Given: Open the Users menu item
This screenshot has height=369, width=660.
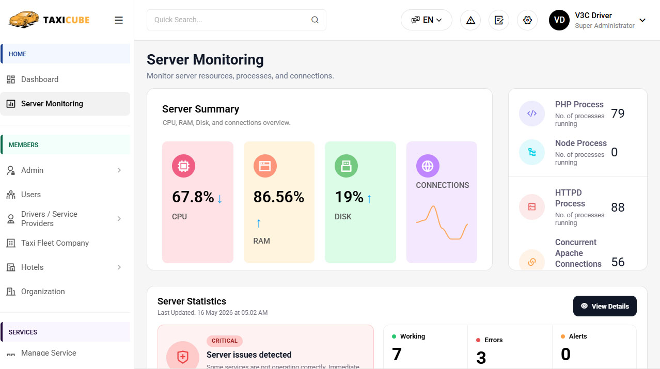Looking at the screenshot, I should [x=65, y=195].
